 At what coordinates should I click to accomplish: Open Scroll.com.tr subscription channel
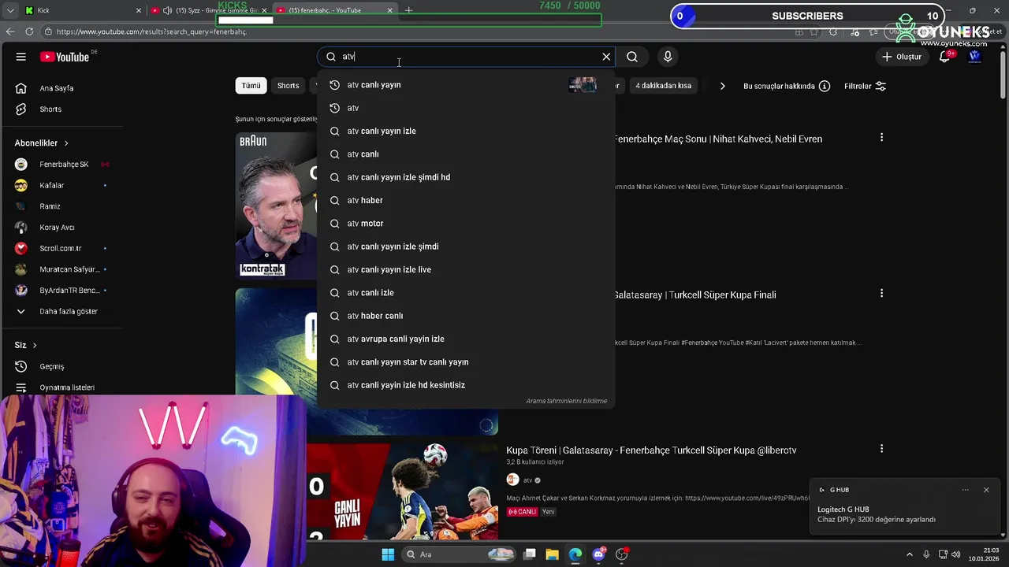(61, 248)
